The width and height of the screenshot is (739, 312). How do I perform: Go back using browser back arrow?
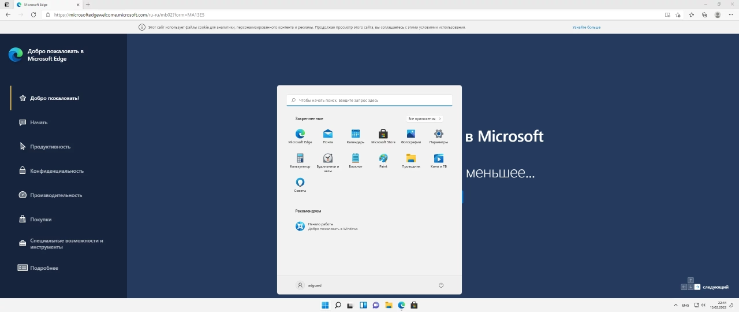8,14
